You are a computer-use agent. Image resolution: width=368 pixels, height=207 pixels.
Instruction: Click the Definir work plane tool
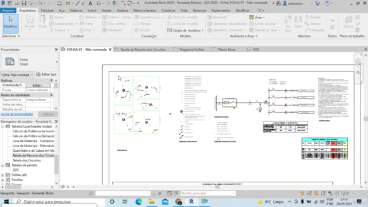click(x=348, y=22)
